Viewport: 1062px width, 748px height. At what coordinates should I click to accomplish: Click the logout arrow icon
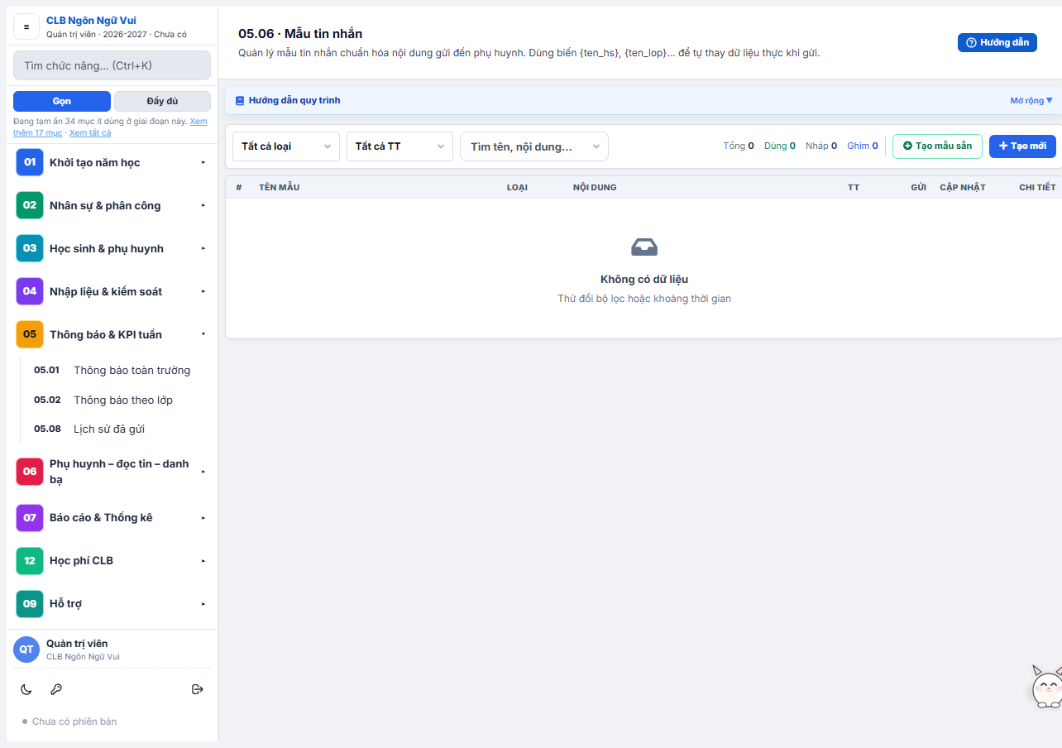[198, 689]
